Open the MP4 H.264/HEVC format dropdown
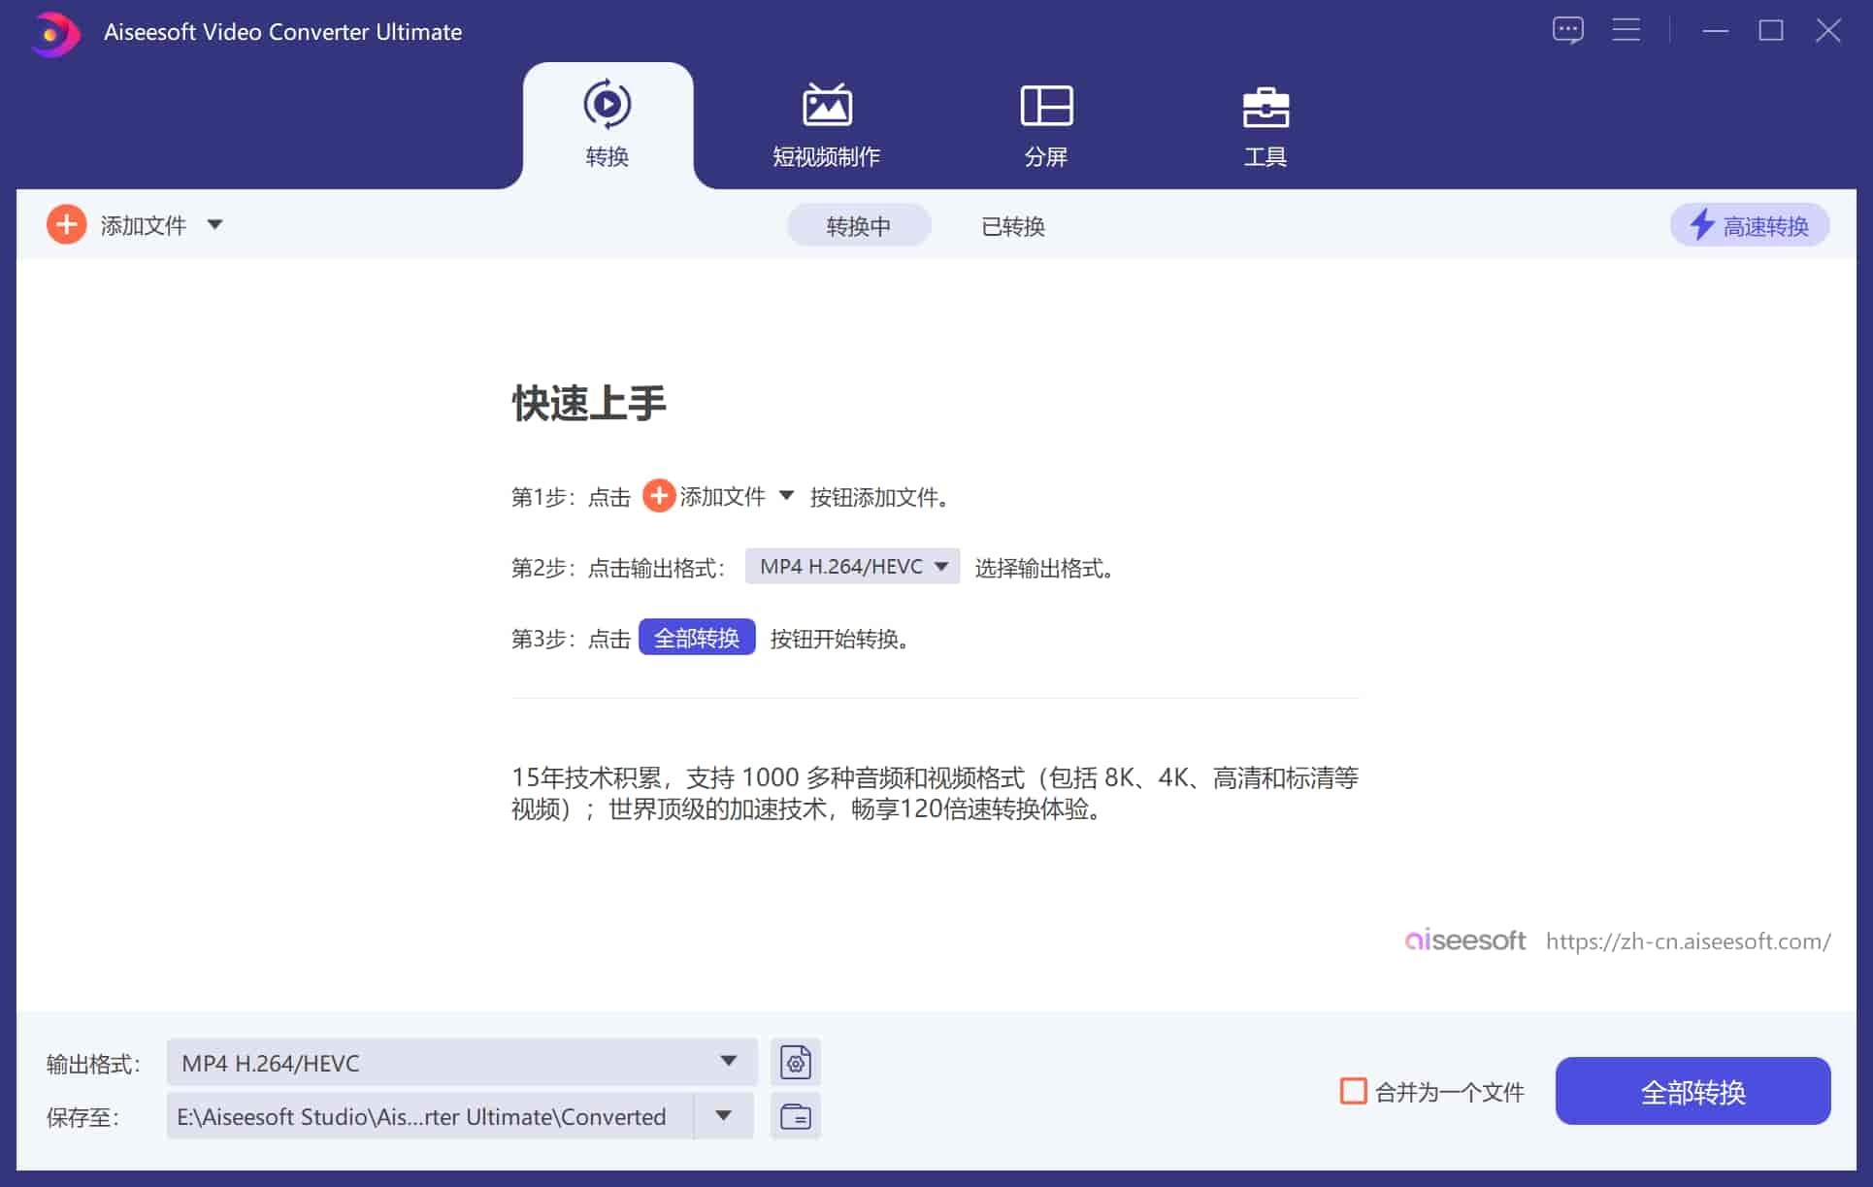Image resolution: width=1873 pixels, height=1187 pixels. tap(851, 566)
